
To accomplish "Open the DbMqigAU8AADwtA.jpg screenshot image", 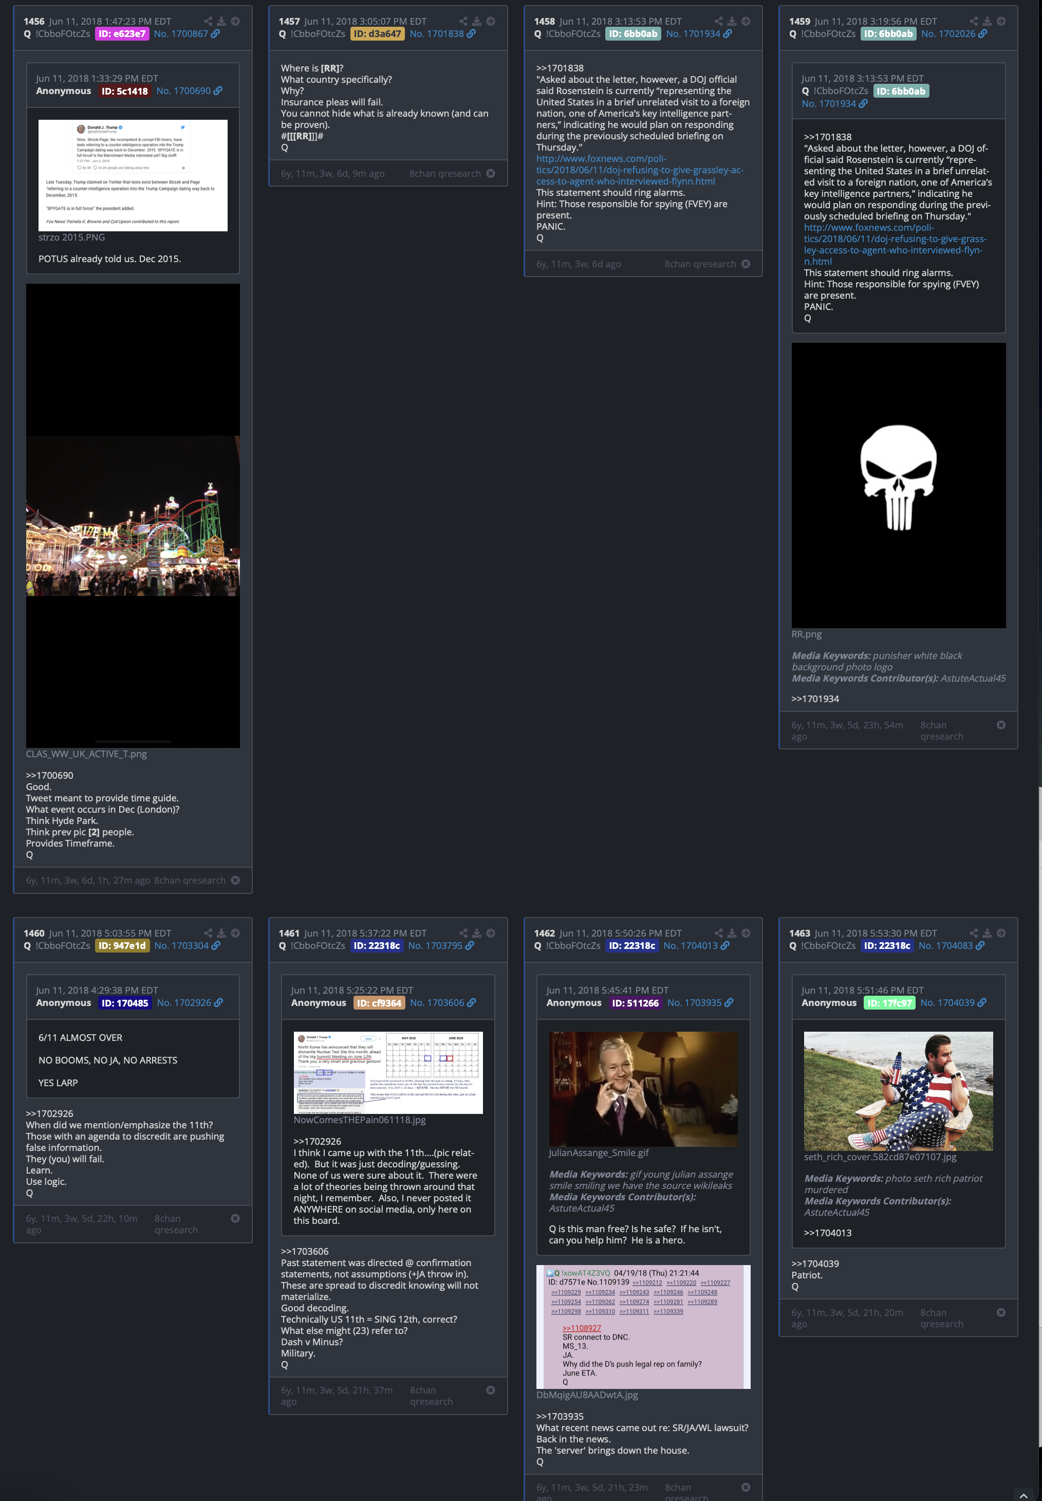I will pyautogui.click(x=643, y=1327).
